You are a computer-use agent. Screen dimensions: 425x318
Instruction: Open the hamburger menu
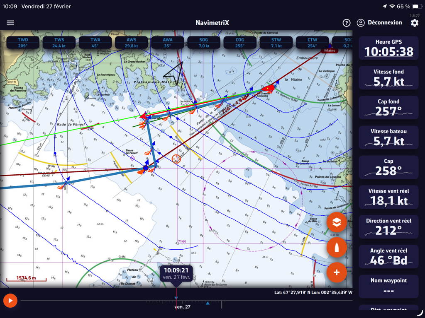(10, 23)
